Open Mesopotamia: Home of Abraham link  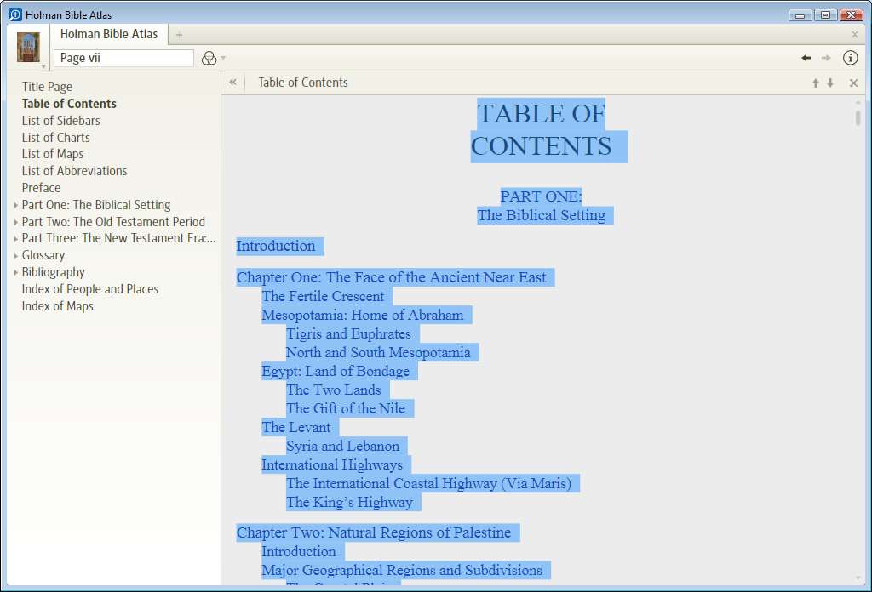pyautogui.click(x=363, y=315)
